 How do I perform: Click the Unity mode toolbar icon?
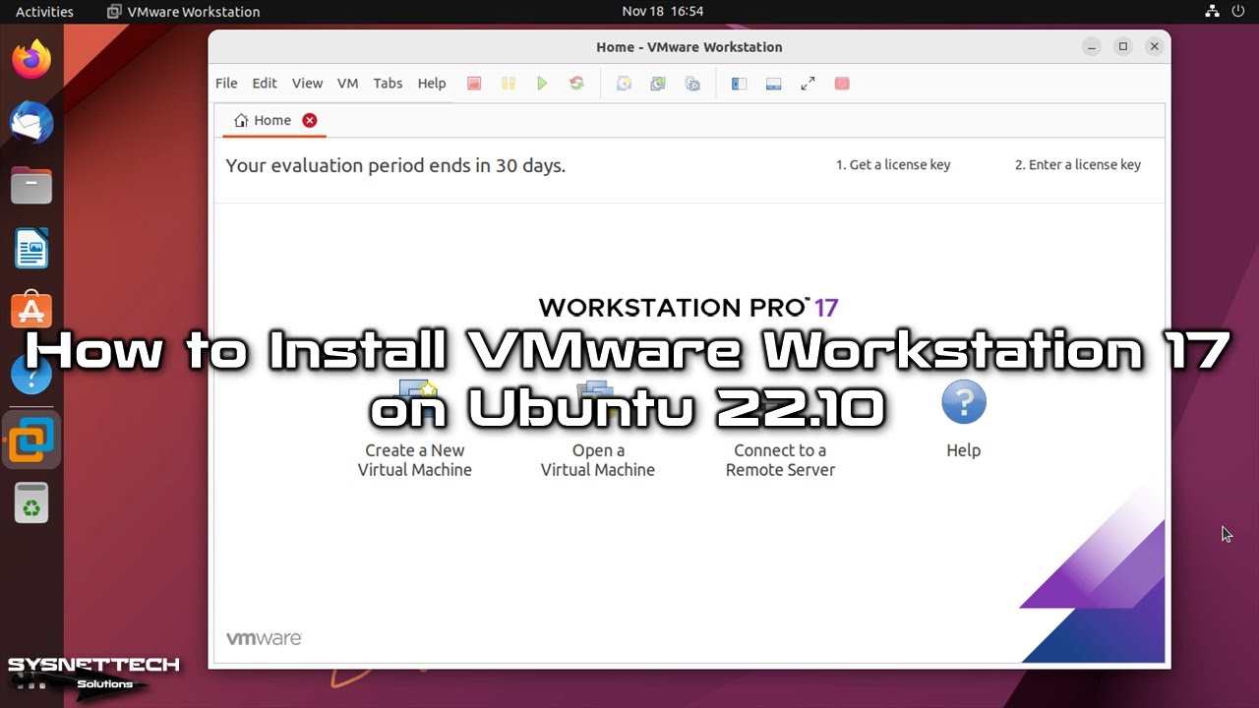pyautogui.click(x=842, y=84)
